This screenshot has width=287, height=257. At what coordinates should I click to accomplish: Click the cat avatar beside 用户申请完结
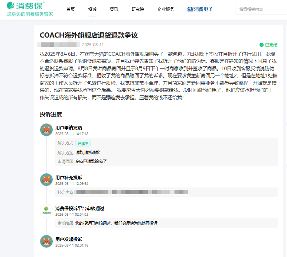click(46, 130)
